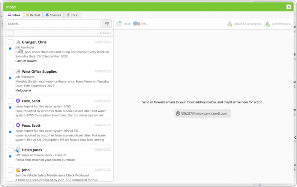Open the John message
The image size is (297, 187).
tap(59, 174)
